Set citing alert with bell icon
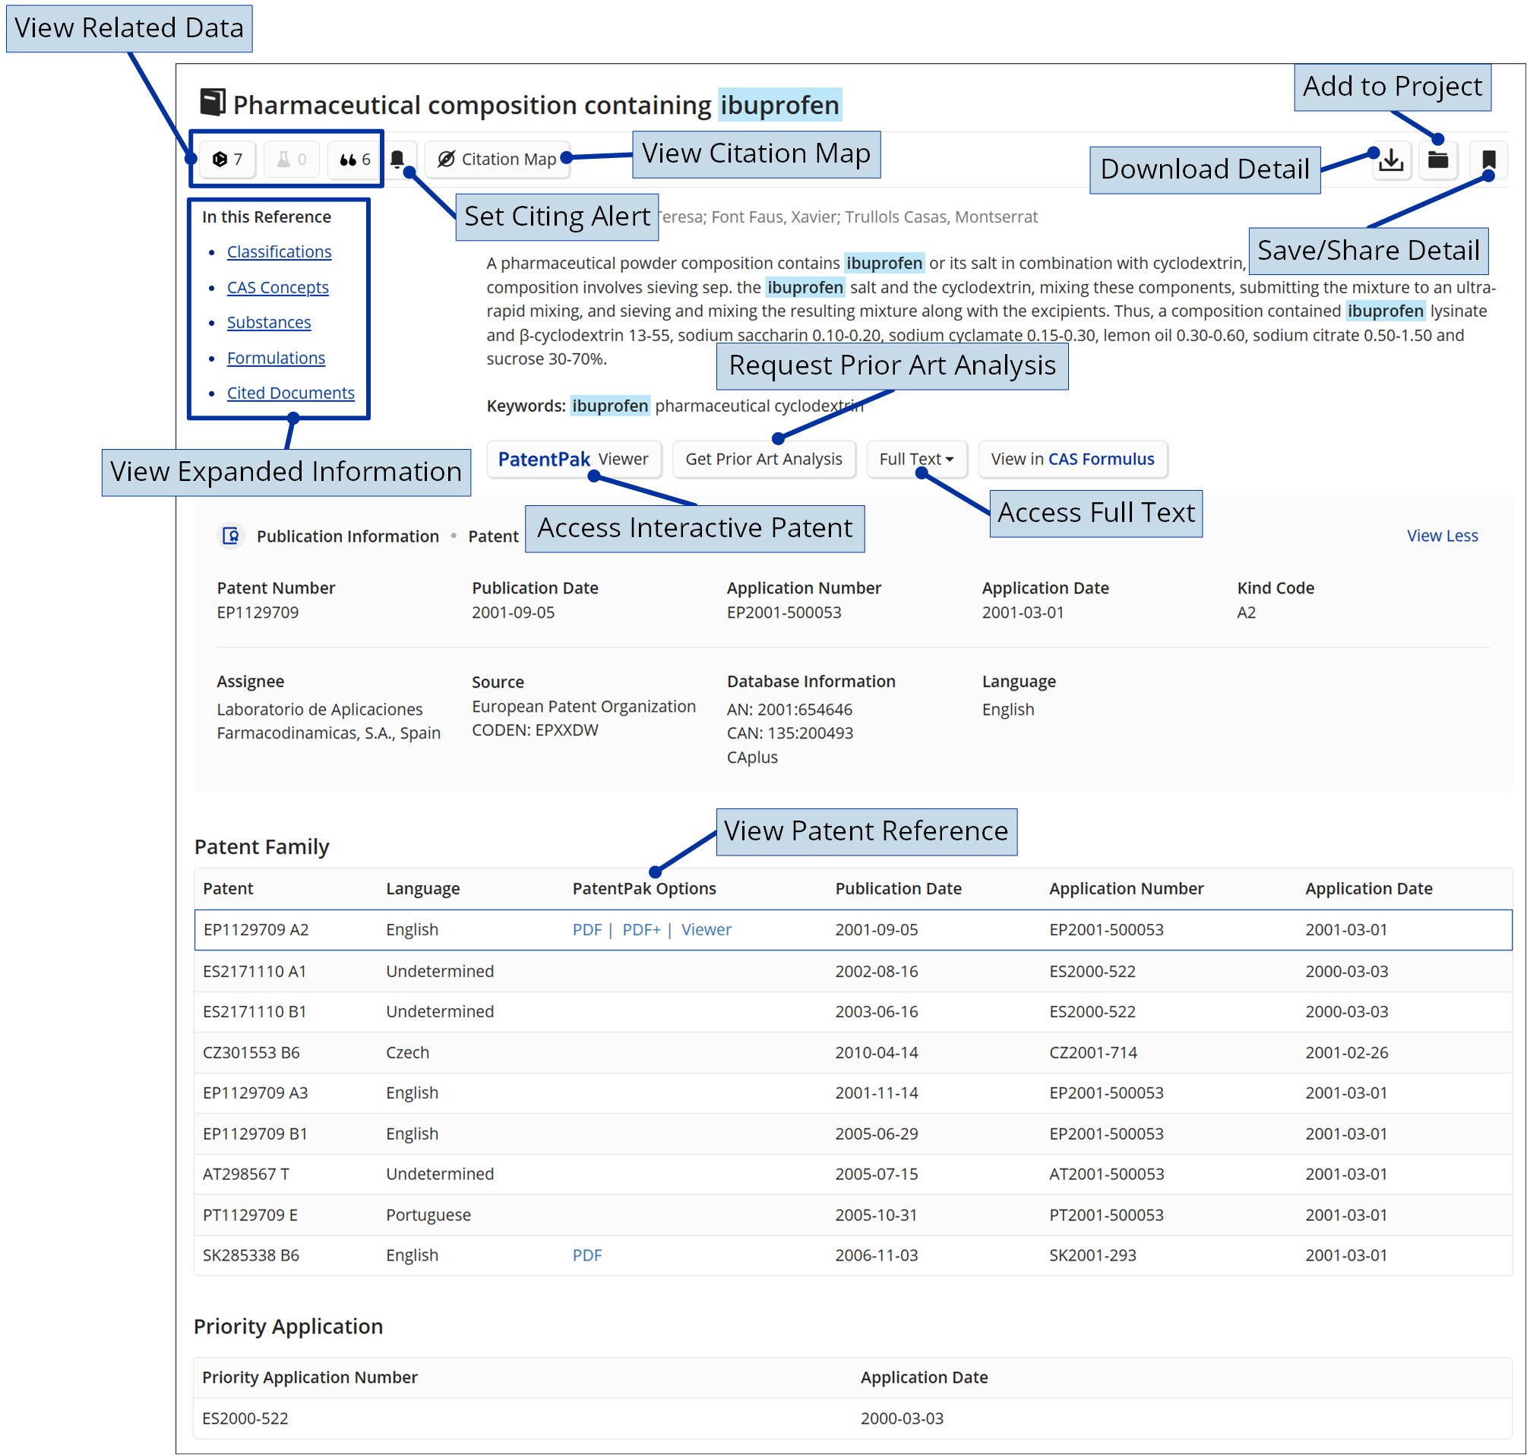Image resolution: width=1527 pixels, height=1455 pixels. click(397, 159)
